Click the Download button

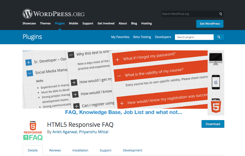click(x=213, y=124)
